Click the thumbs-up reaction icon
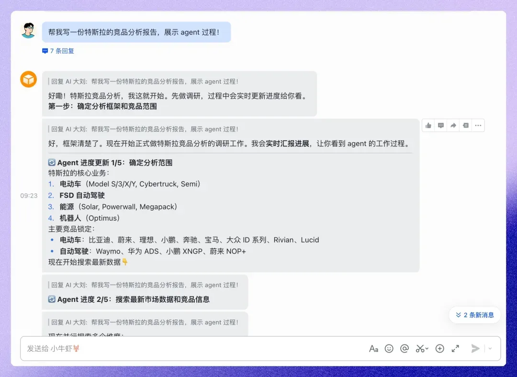Image resolution: width=517 pixels, height=377 pixels. click(x=428, y=125)
